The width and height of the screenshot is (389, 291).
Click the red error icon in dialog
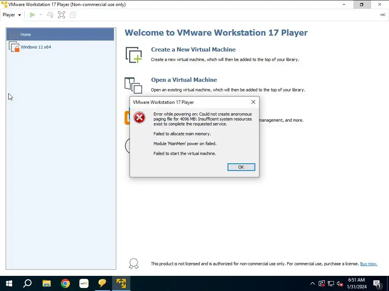click(x=139, y=117)
